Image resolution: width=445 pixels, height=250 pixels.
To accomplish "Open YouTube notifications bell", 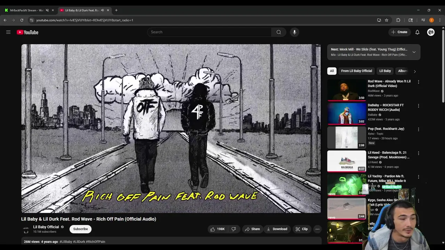I will pyautogui.click(x=418, y=32).
